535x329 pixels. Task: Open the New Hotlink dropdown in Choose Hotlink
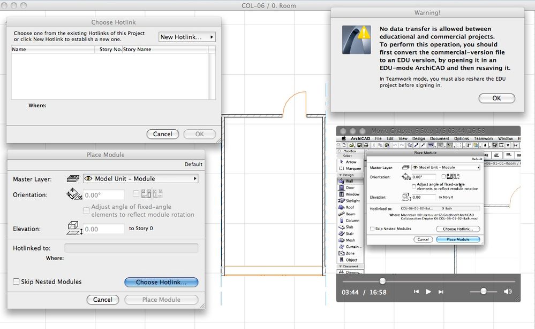(187, 37)
